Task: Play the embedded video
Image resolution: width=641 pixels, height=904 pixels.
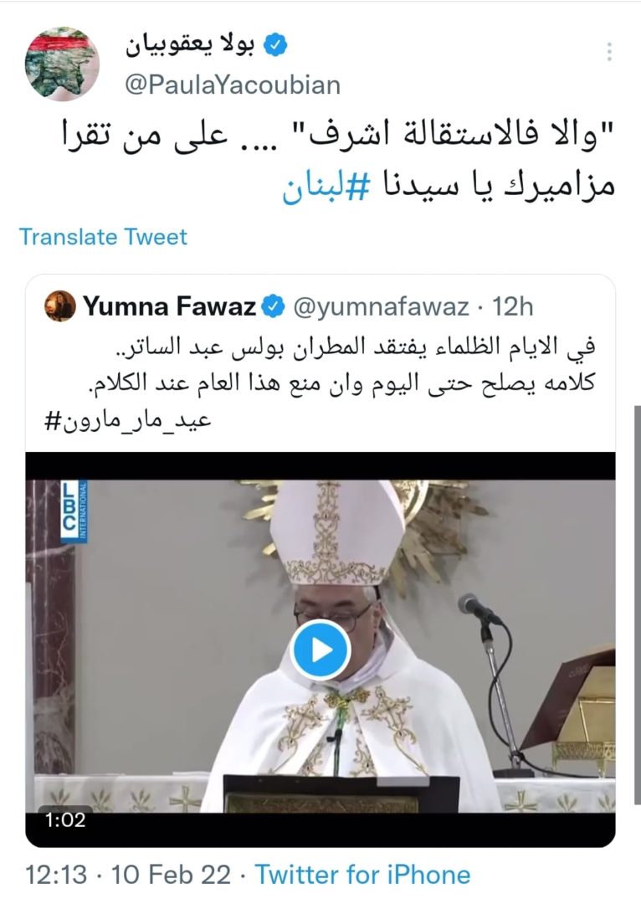Action: pos(320,650)
